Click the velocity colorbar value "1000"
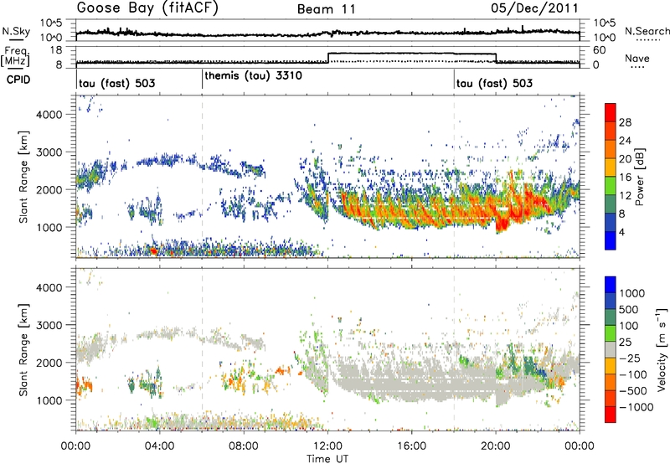 (632, 293)
